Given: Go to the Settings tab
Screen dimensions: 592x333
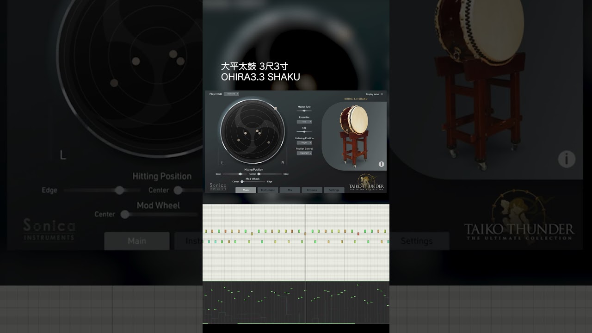Looking at the screenshot, I should (x=334, y=190).
